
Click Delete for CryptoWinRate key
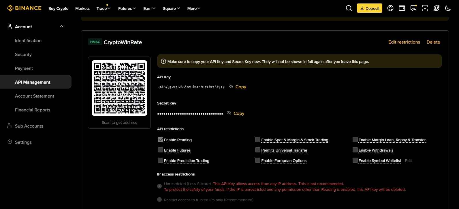tap(433, 42)
